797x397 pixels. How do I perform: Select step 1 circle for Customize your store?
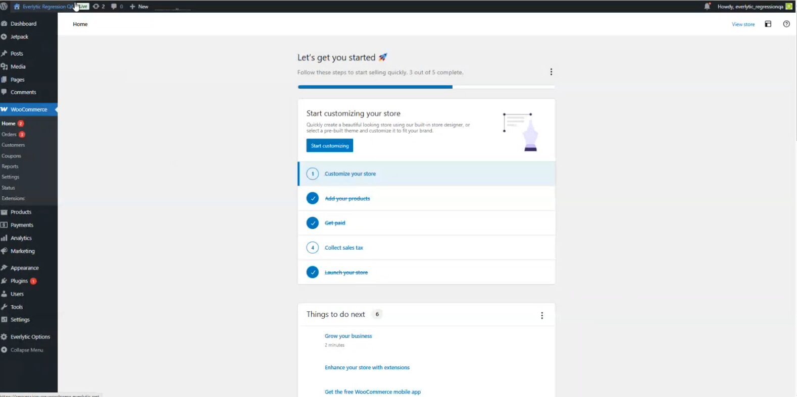[x=313, y=174]
